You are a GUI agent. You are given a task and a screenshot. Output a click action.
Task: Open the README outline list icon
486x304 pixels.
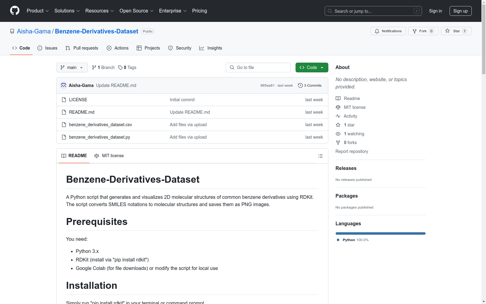[x=320, y=156]
